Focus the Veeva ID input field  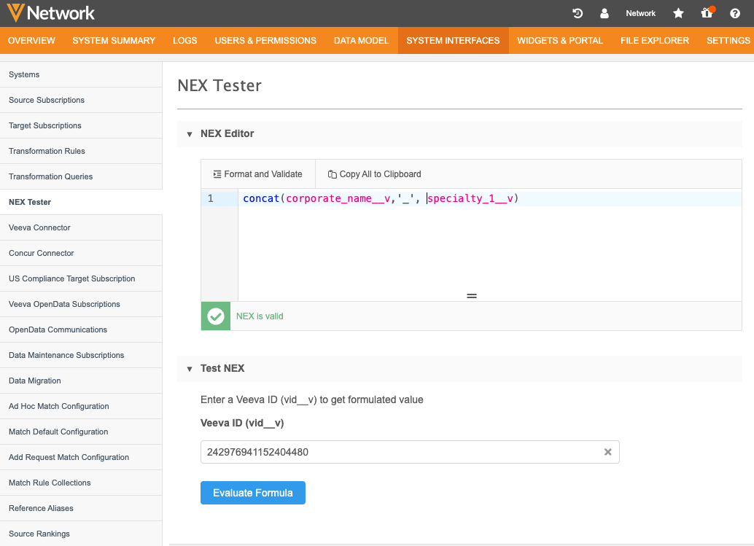click(401, 452)
